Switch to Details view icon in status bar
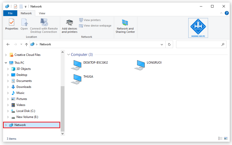Screen dimensions: 232x145 click(220, 138)
